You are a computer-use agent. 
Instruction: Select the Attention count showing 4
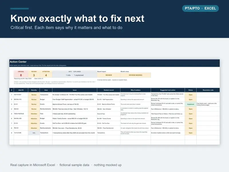point(46,75)
